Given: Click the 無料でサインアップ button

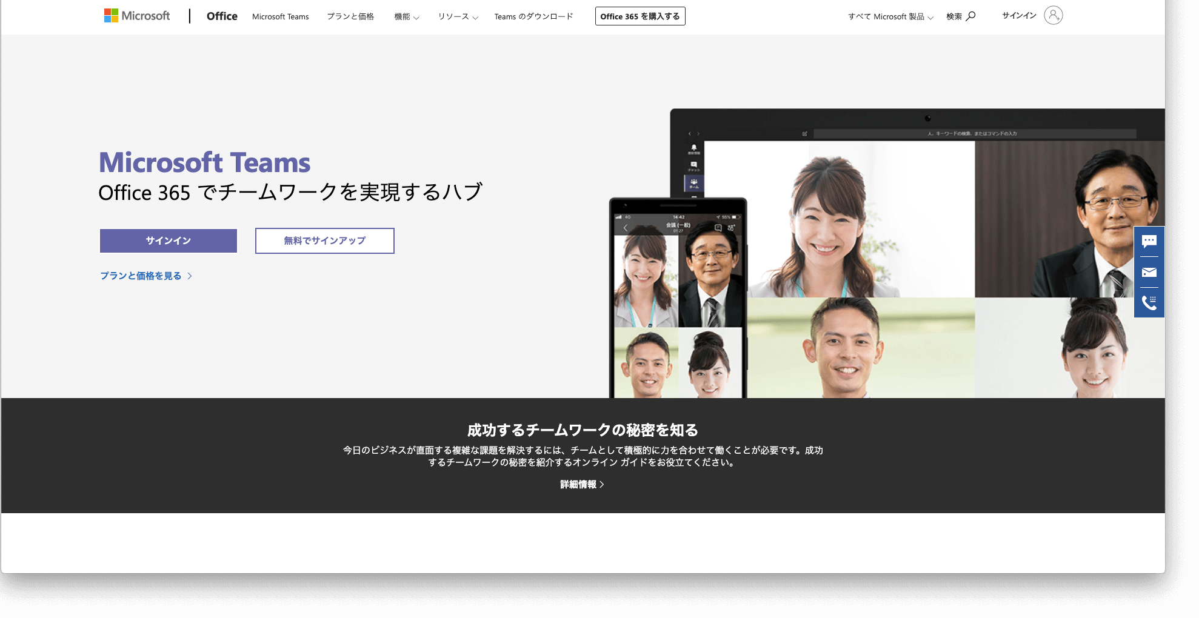Looking at the screenshot, I should tap(324, 241).
